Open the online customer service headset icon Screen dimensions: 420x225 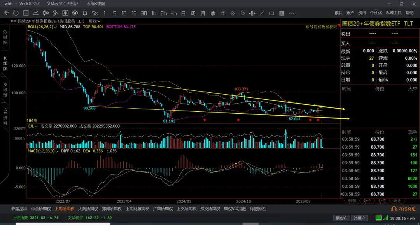[x=394, y=209]
